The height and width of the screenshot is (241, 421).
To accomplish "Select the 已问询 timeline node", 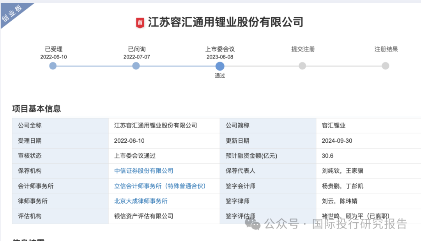I will pyautogui.click(x=136, y=66).
